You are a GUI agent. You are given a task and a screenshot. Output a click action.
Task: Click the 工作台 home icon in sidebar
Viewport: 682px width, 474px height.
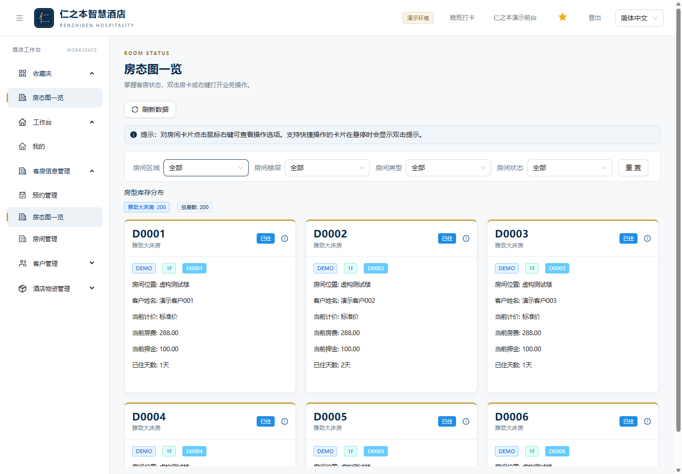(22, 122)
